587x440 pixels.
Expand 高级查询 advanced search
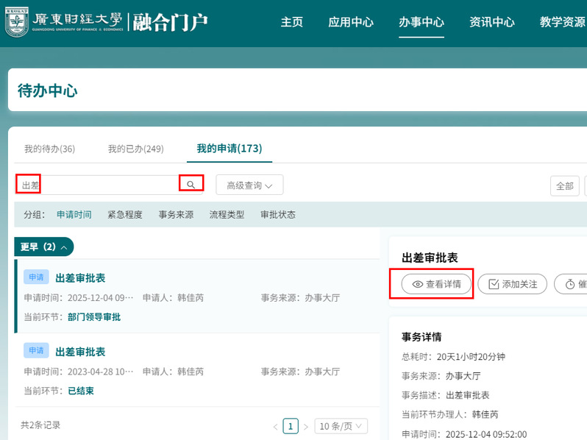click(249, 185)
